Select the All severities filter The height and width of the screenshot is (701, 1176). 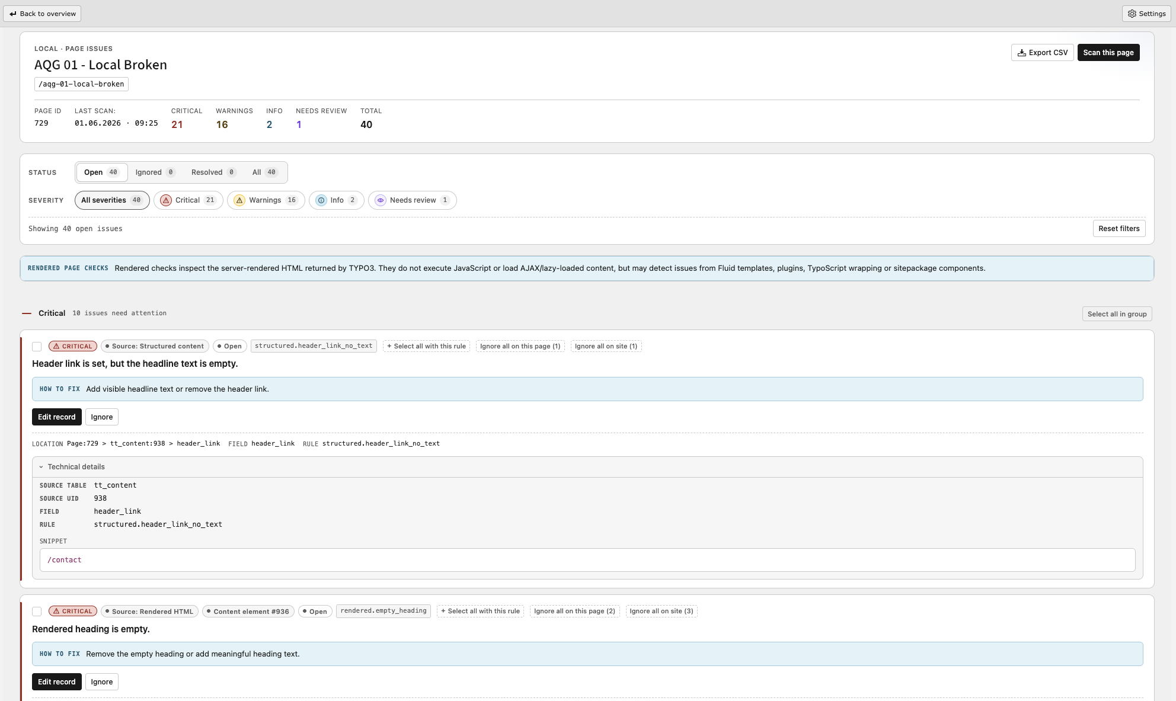pos(112,200)
